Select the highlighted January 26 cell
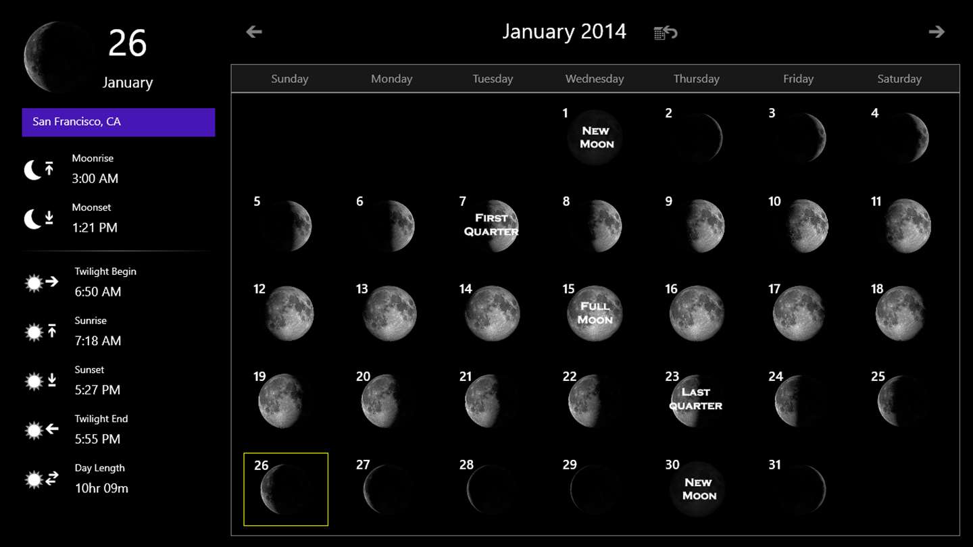The image size is (973, 547). (x=286, y=489)
